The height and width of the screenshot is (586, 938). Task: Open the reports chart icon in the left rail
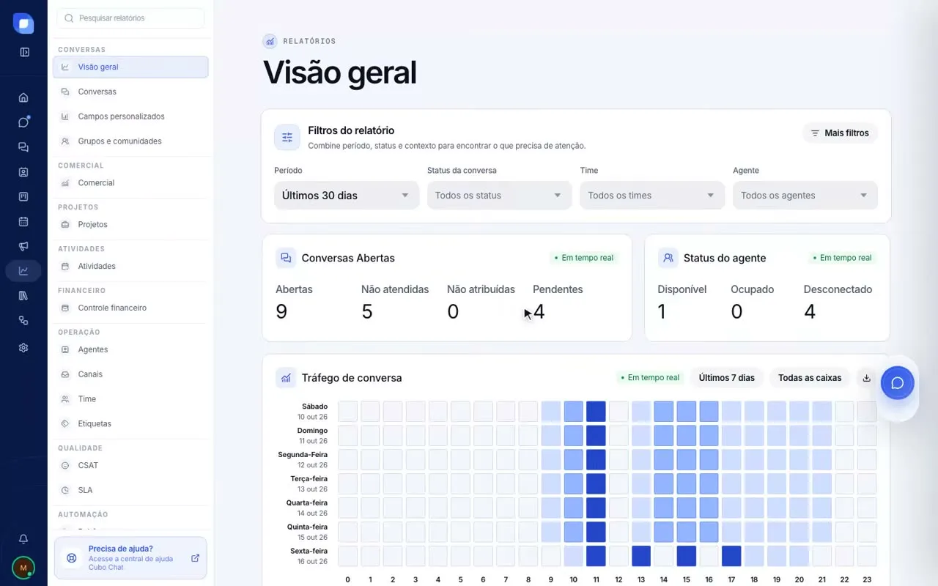click(x=23, y=271)
